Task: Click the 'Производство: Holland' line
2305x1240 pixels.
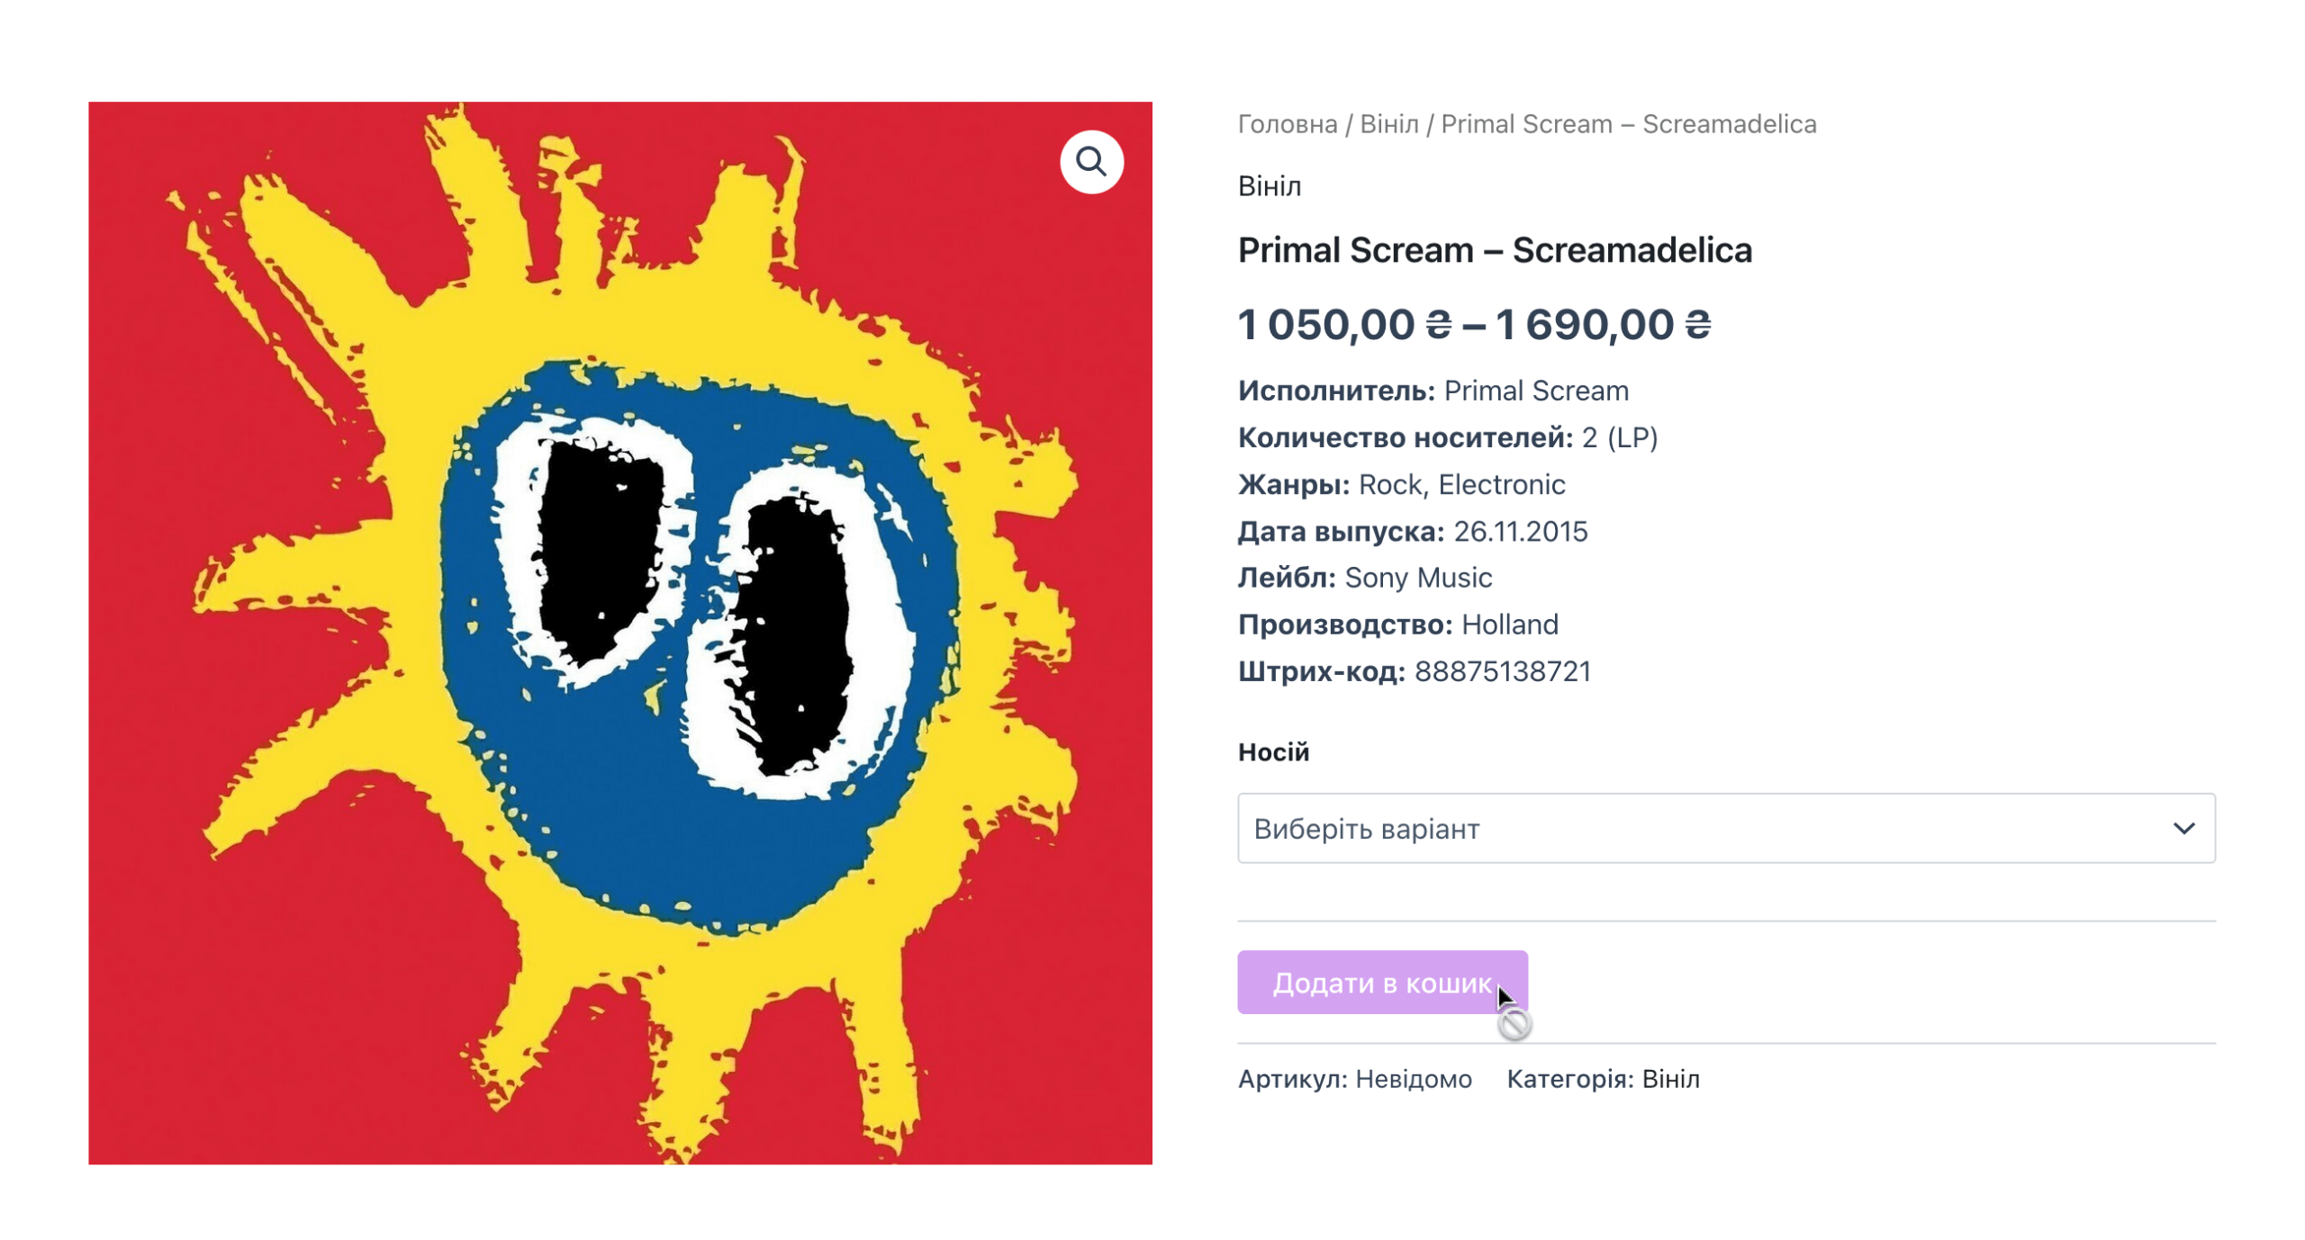Action: pyautogui.click(x=1397, y=624)
